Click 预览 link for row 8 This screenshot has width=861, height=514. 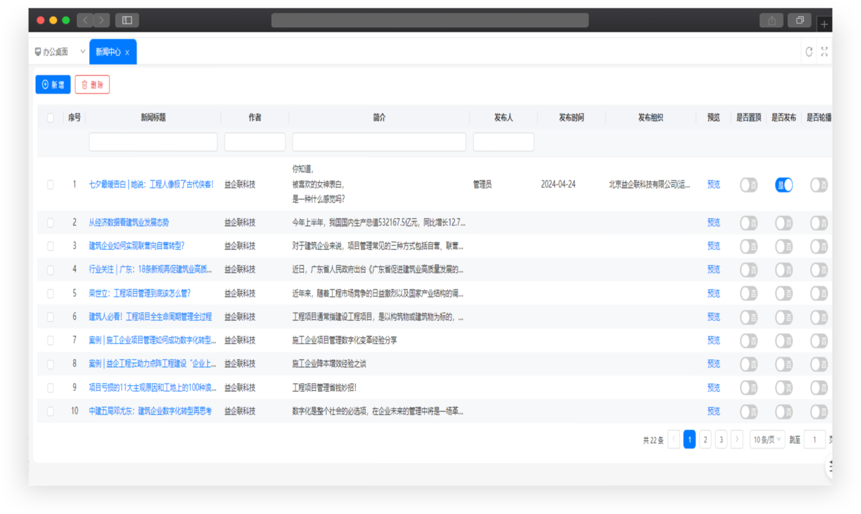[x=714, y=364]
